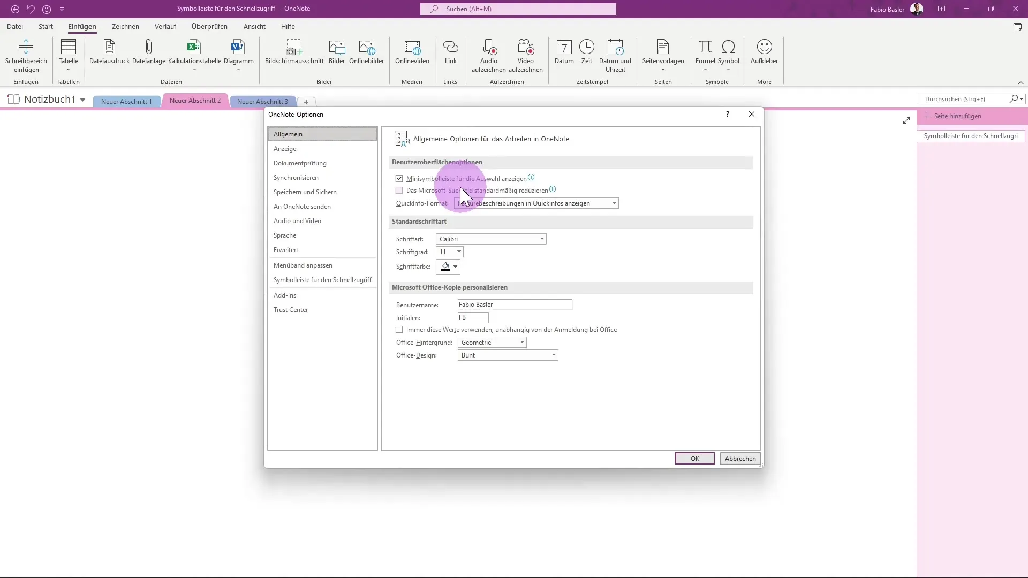The width and height of the screenshot is (1028, 578).
Task: Select Neuer Abschnitt 3 section tab
Action: (262, 101)
